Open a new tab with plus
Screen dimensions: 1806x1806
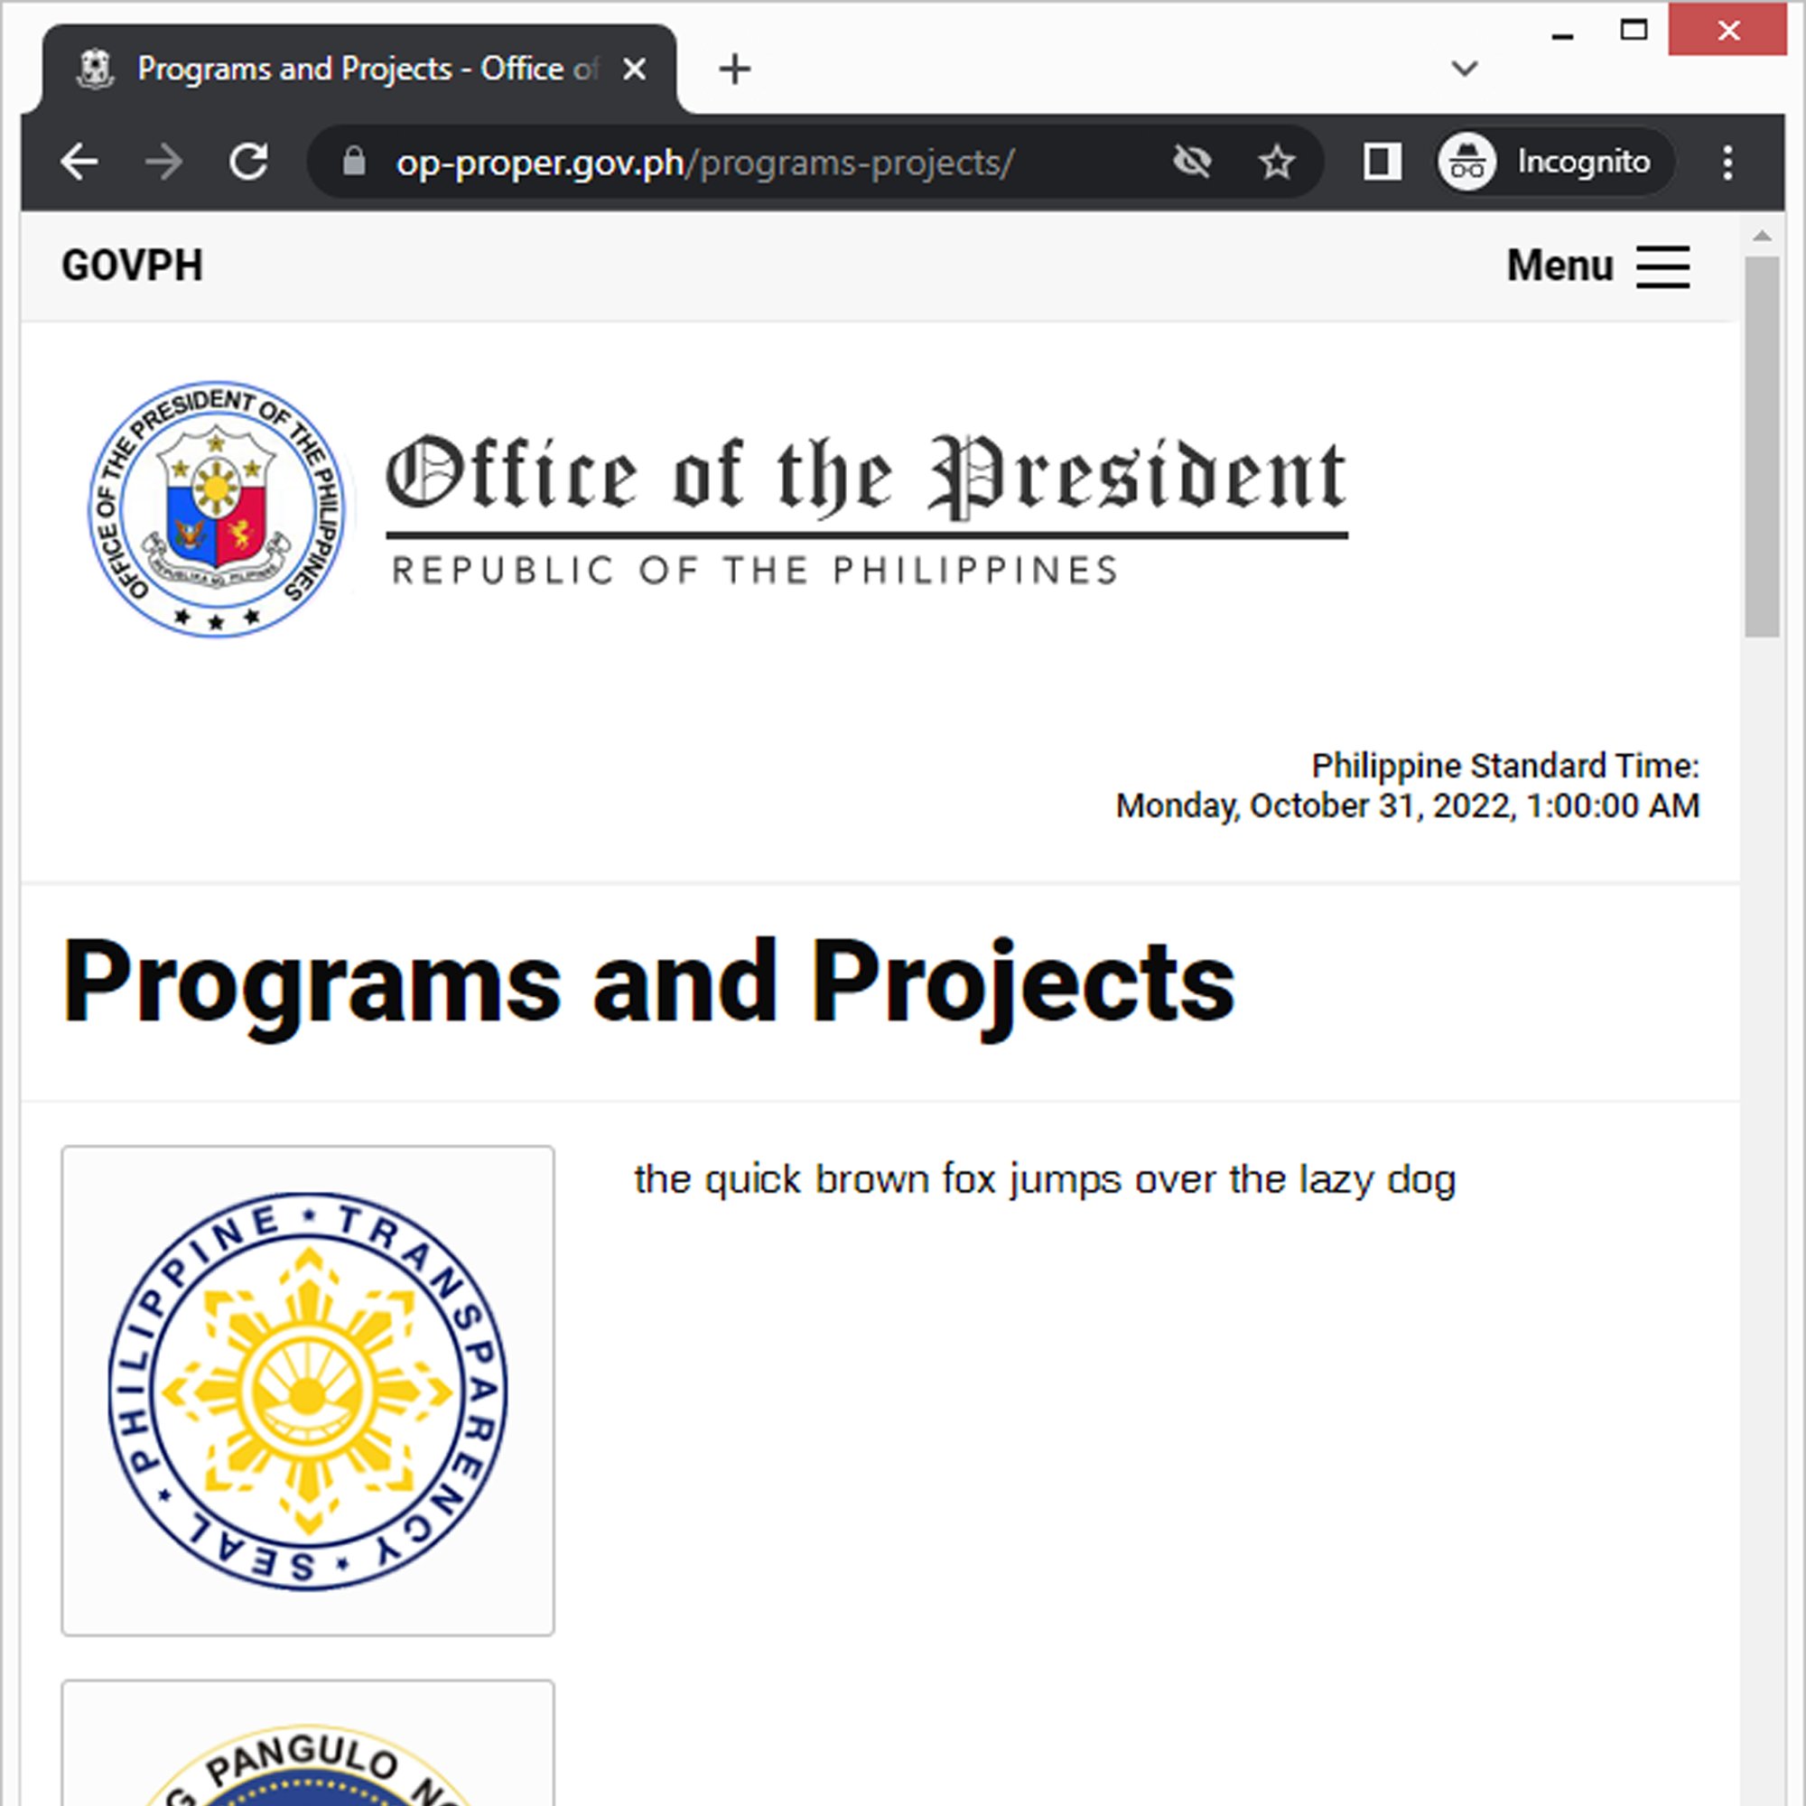735,70
